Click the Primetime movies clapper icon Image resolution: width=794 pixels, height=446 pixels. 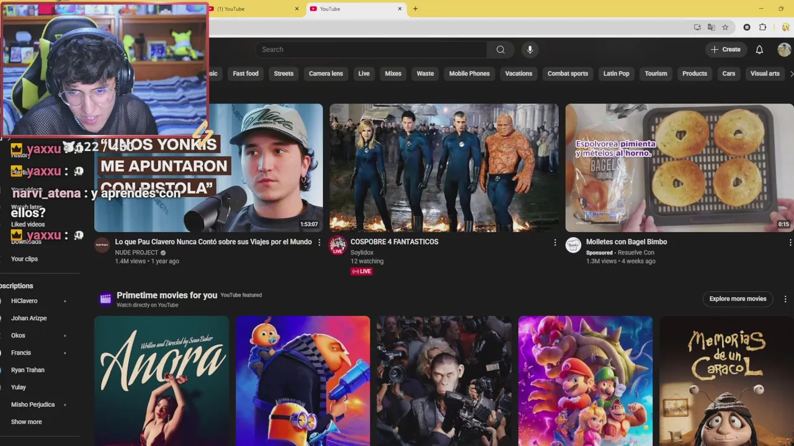coord(105,299)
